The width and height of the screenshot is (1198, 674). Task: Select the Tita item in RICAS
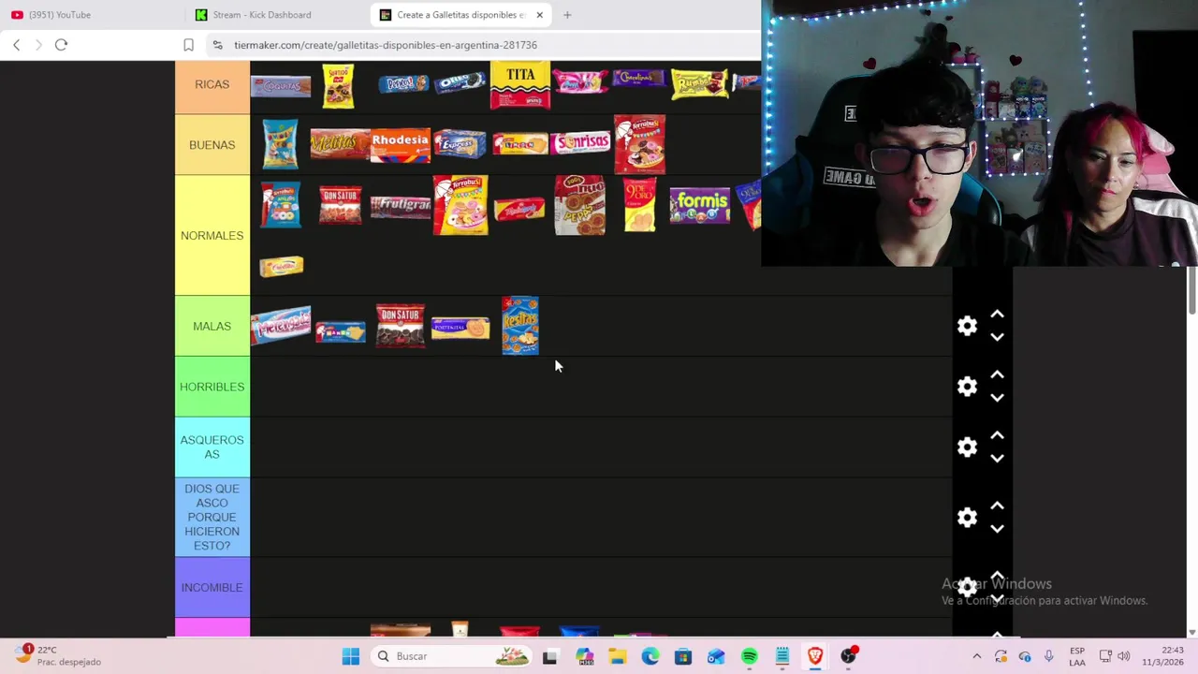pyautogui.click(x=520, y=85)
